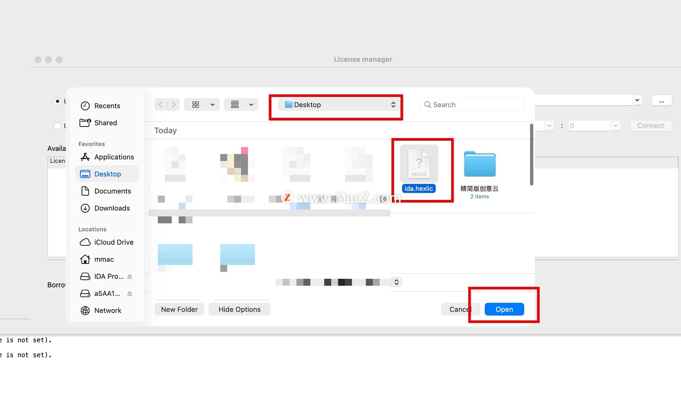Select the first license radio button
This screenshot has height=395, width=681.
[x=57, y=101]
